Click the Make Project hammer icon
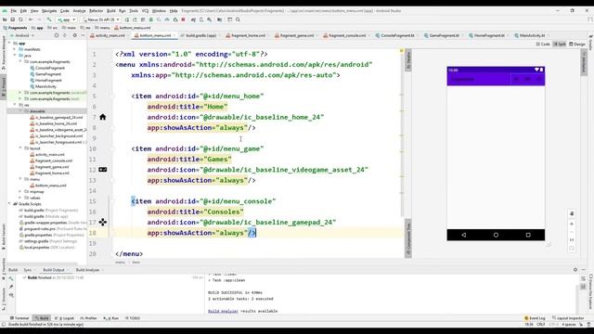 [49, 19]
